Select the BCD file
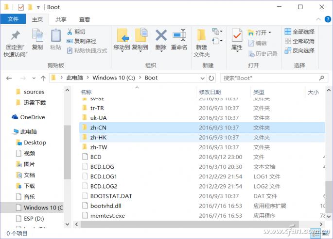This screenshot has width=333, height=239. [x=202, y=157]
